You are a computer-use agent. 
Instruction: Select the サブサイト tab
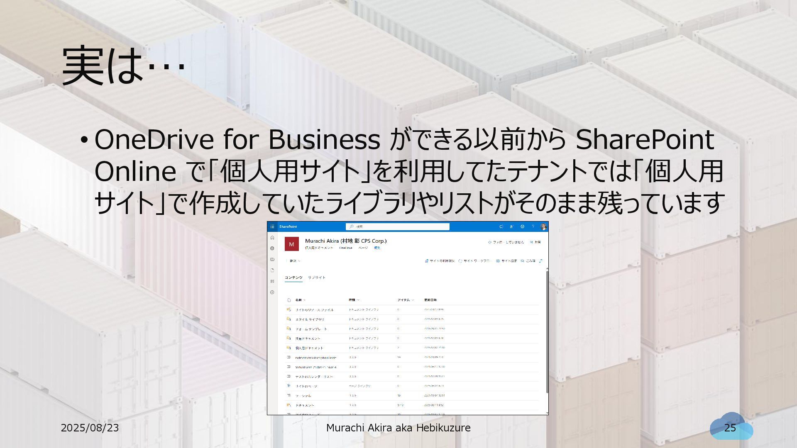click(x=317, y=278)
